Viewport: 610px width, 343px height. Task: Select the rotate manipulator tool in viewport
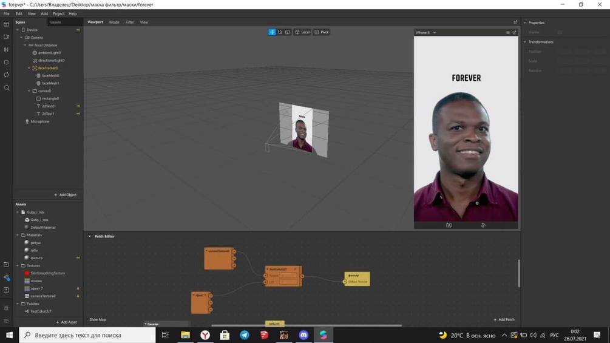click(280, 32)
